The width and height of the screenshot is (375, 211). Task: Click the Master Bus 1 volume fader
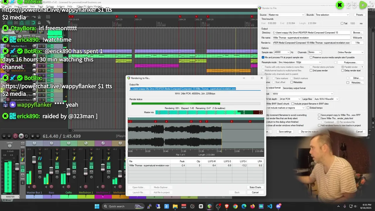click(34, 160)
